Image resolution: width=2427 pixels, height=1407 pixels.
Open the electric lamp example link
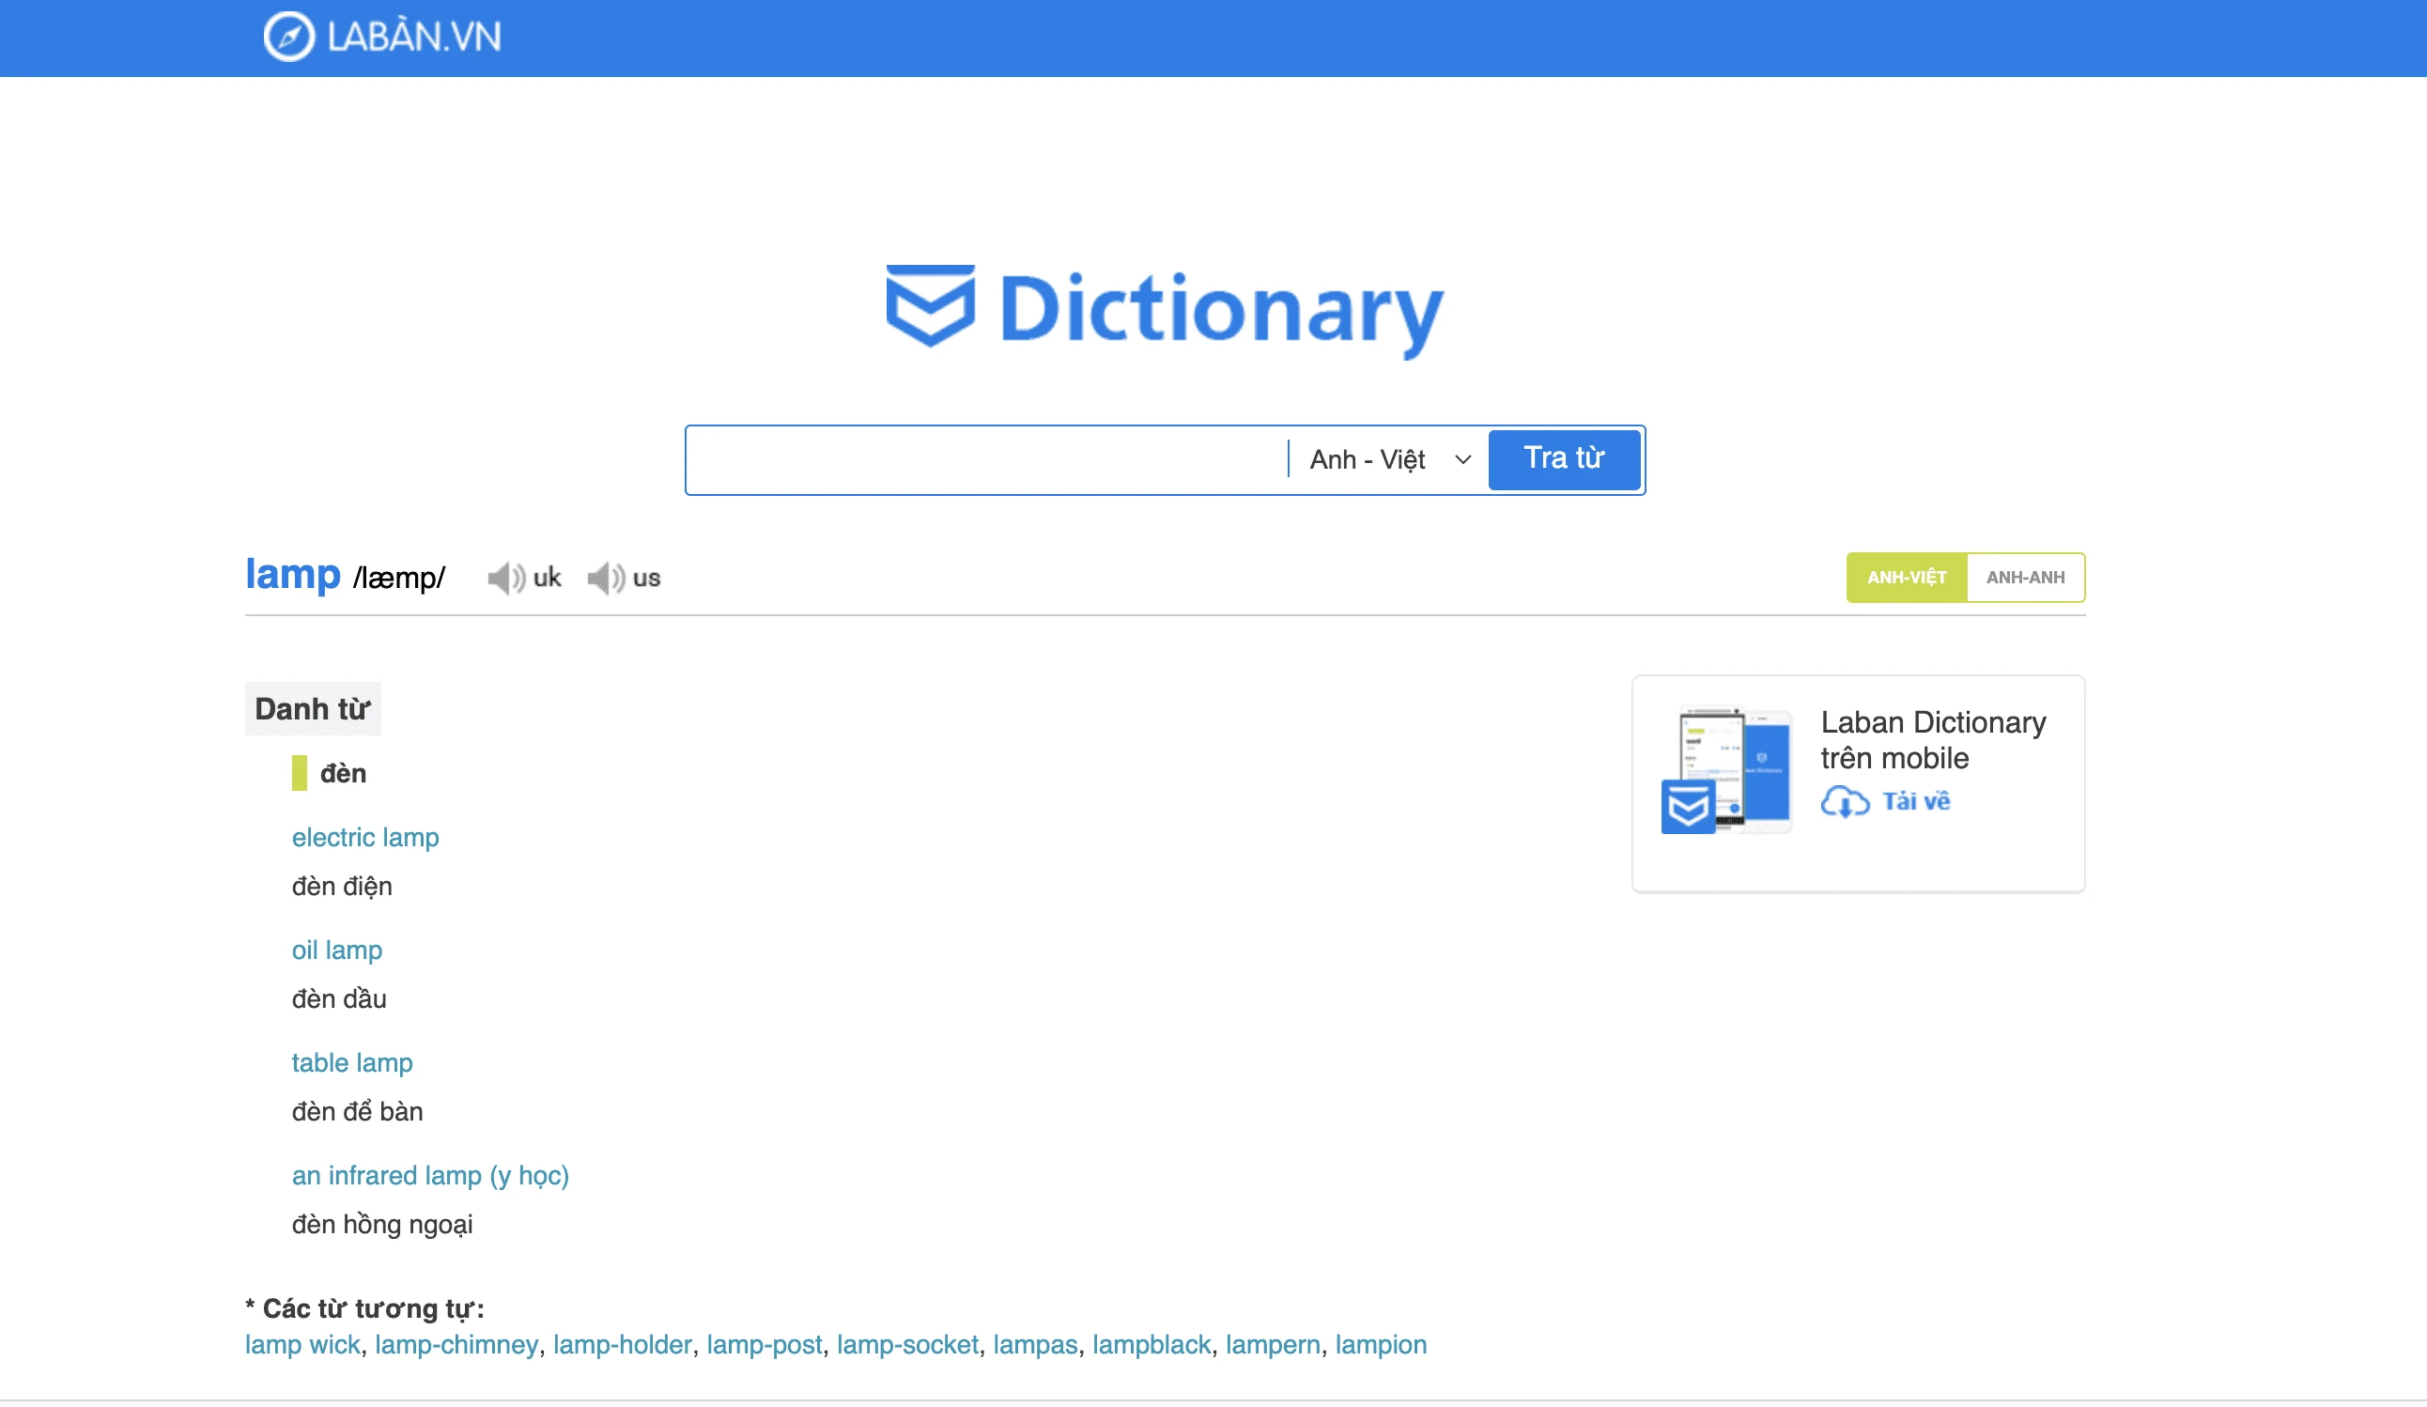[365, 838]
